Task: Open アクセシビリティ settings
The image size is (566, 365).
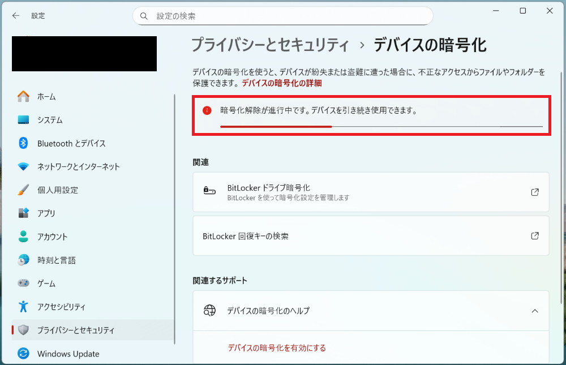Action: pos(61,307)
